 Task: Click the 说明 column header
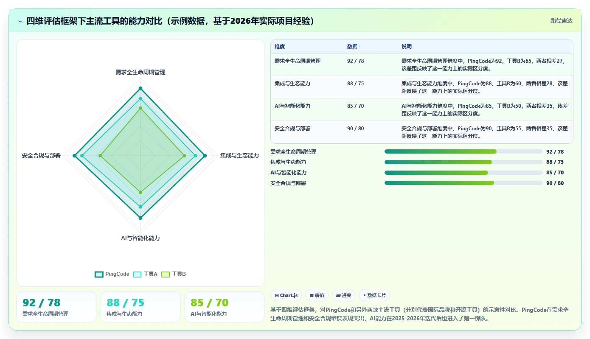pos(407,47)
